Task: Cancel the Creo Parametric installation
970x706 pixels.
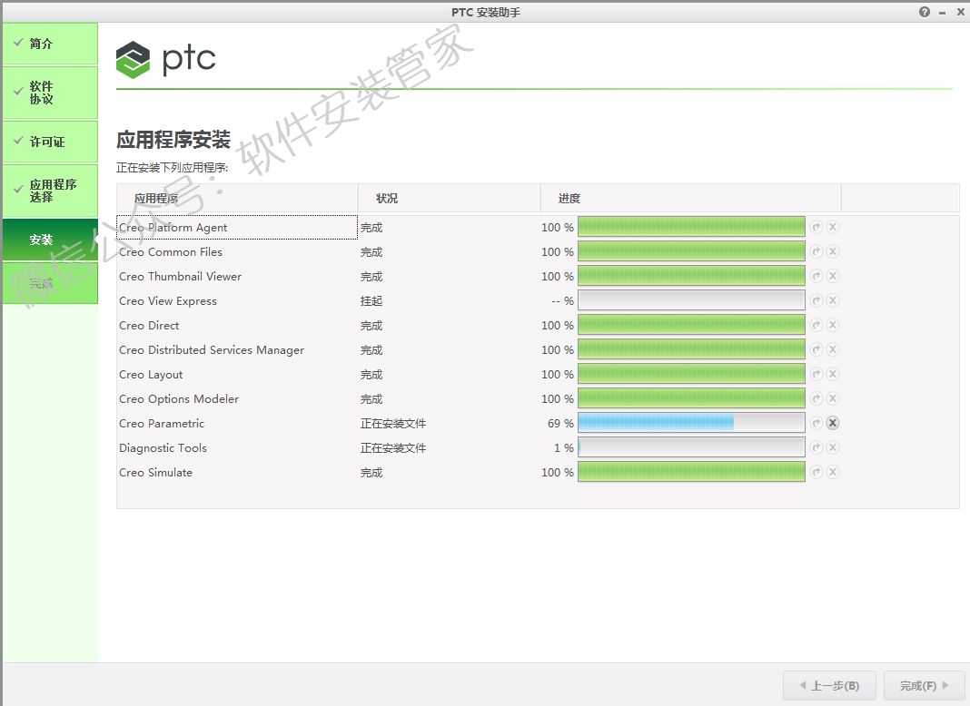Action: pyautogui.click(x=833, y=423)
